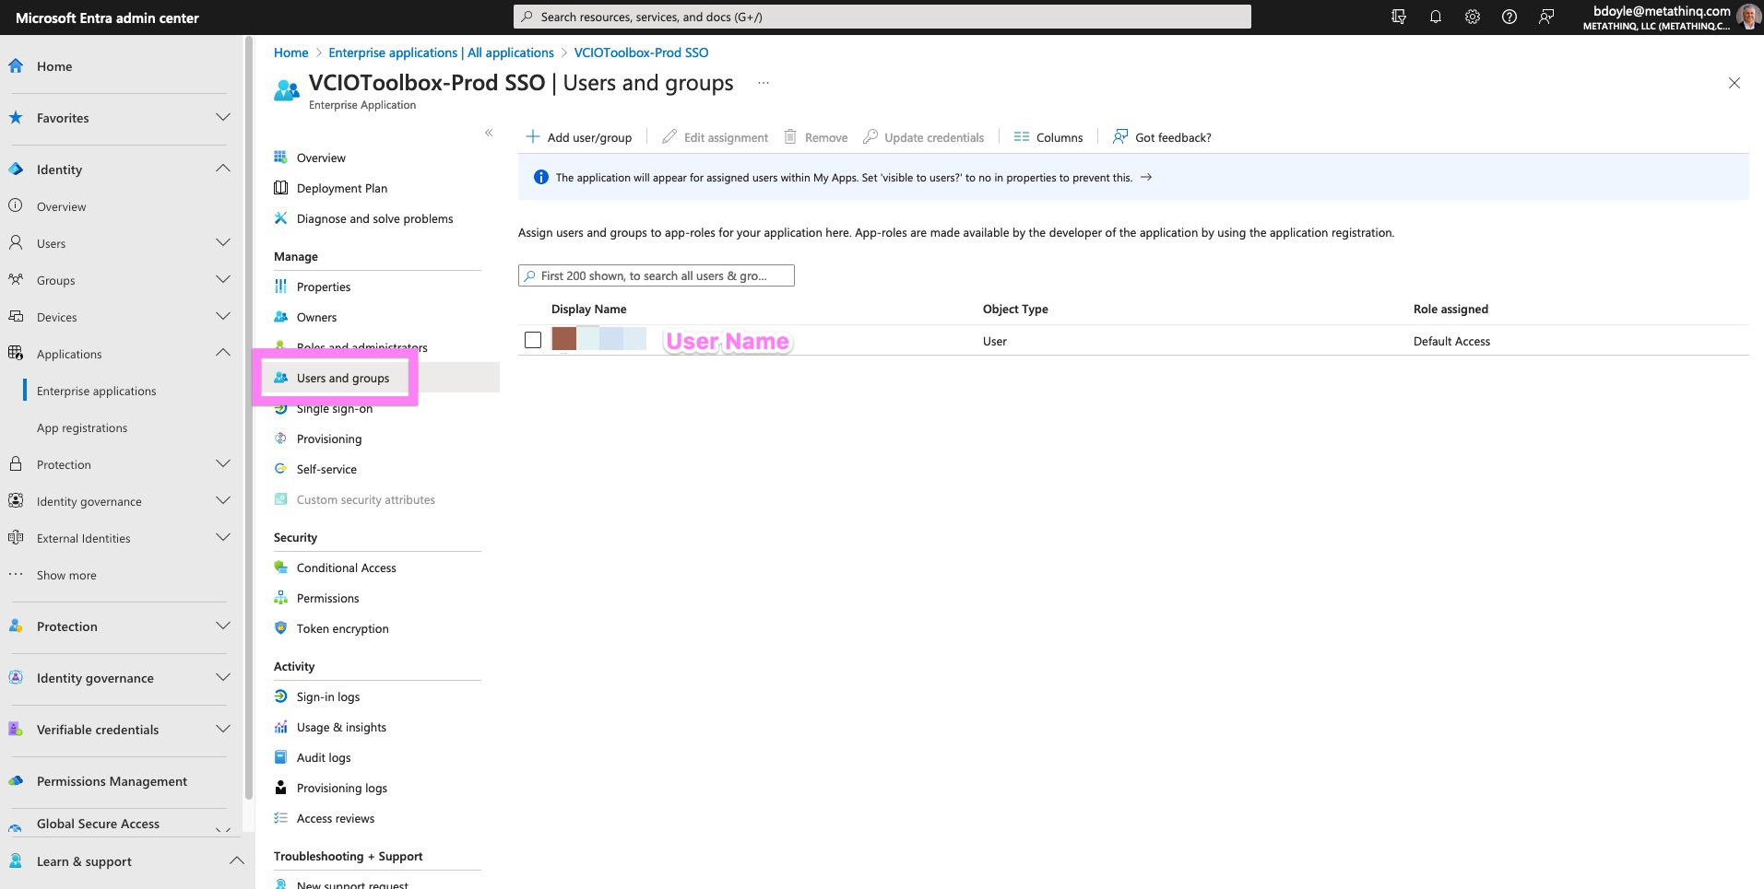
Task: Click Got feedback? toolbar button
Action: 1162,137
